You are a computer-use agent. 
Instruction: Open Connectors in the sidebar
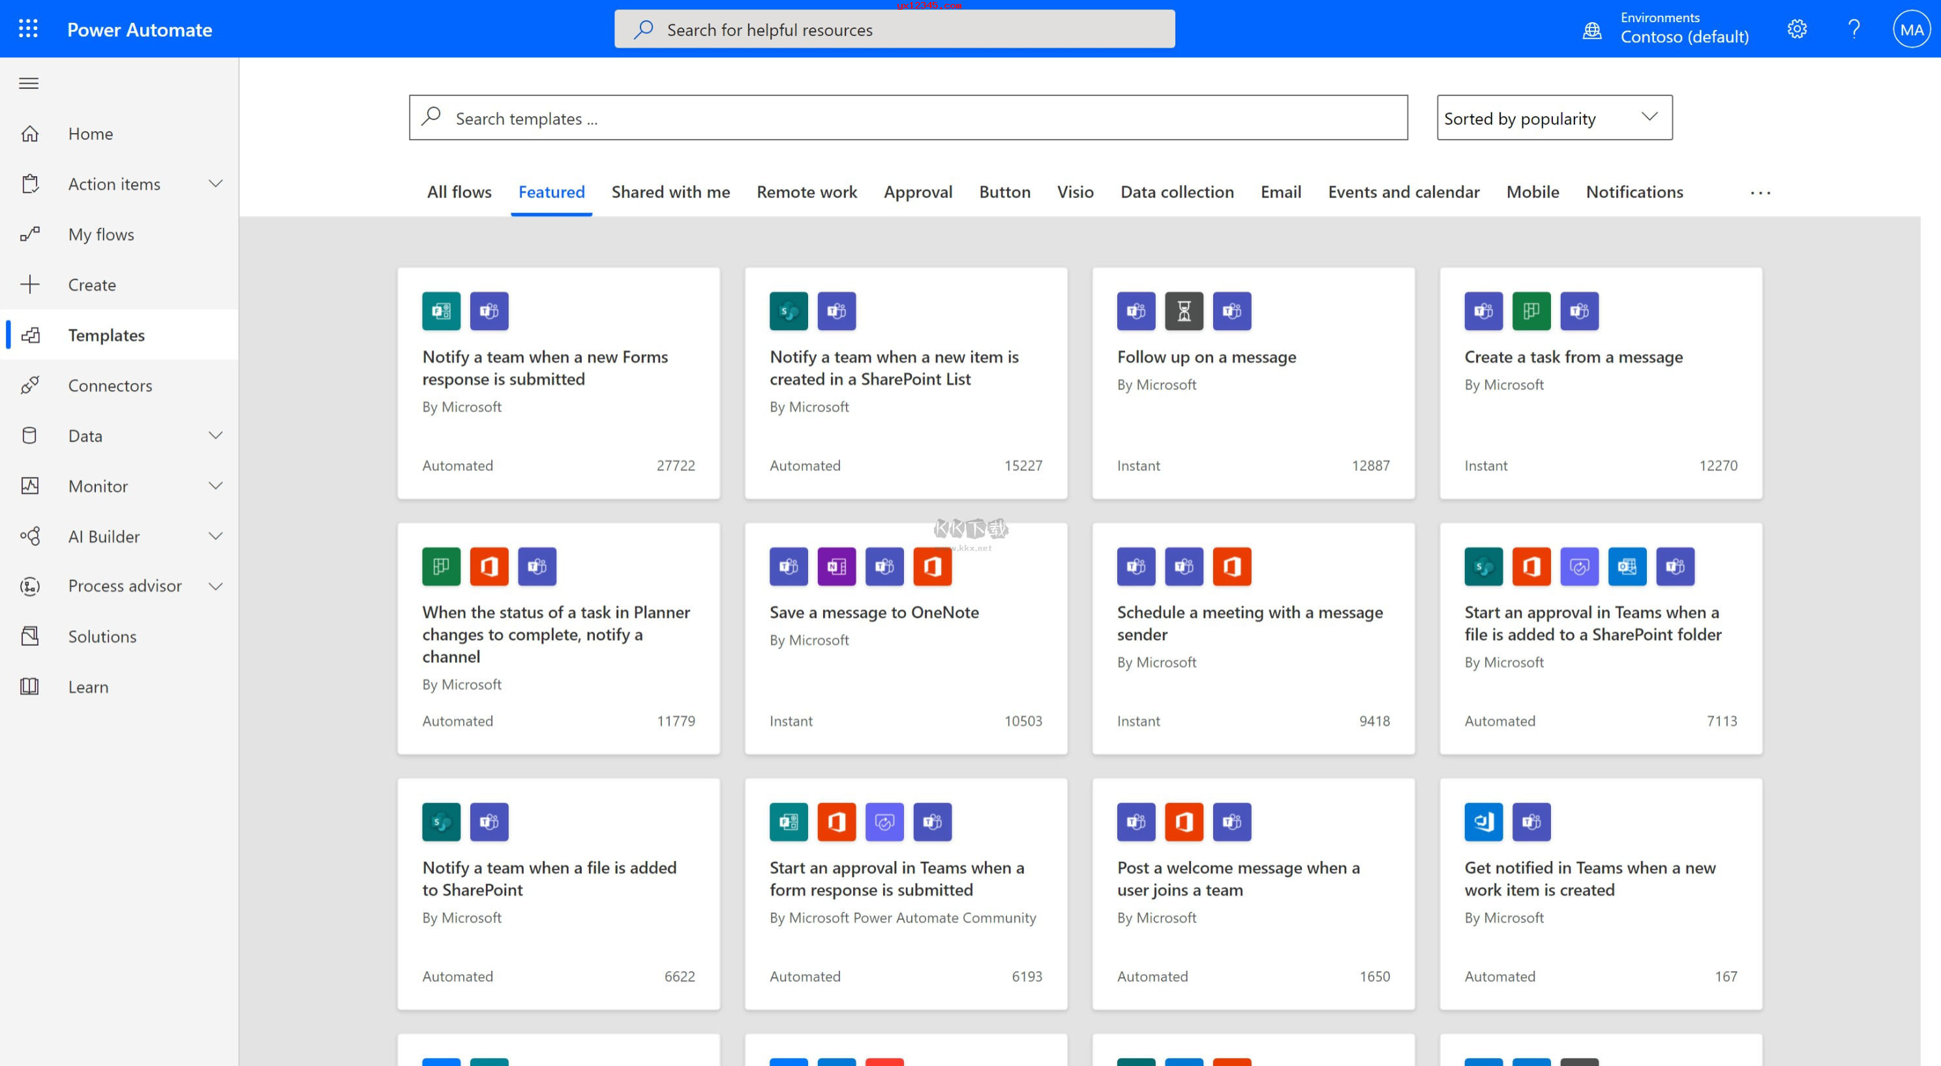pos(110,386)
